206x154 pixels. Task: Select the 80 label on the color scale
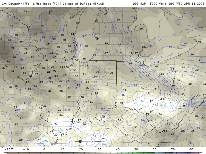(x=191, y=149)
